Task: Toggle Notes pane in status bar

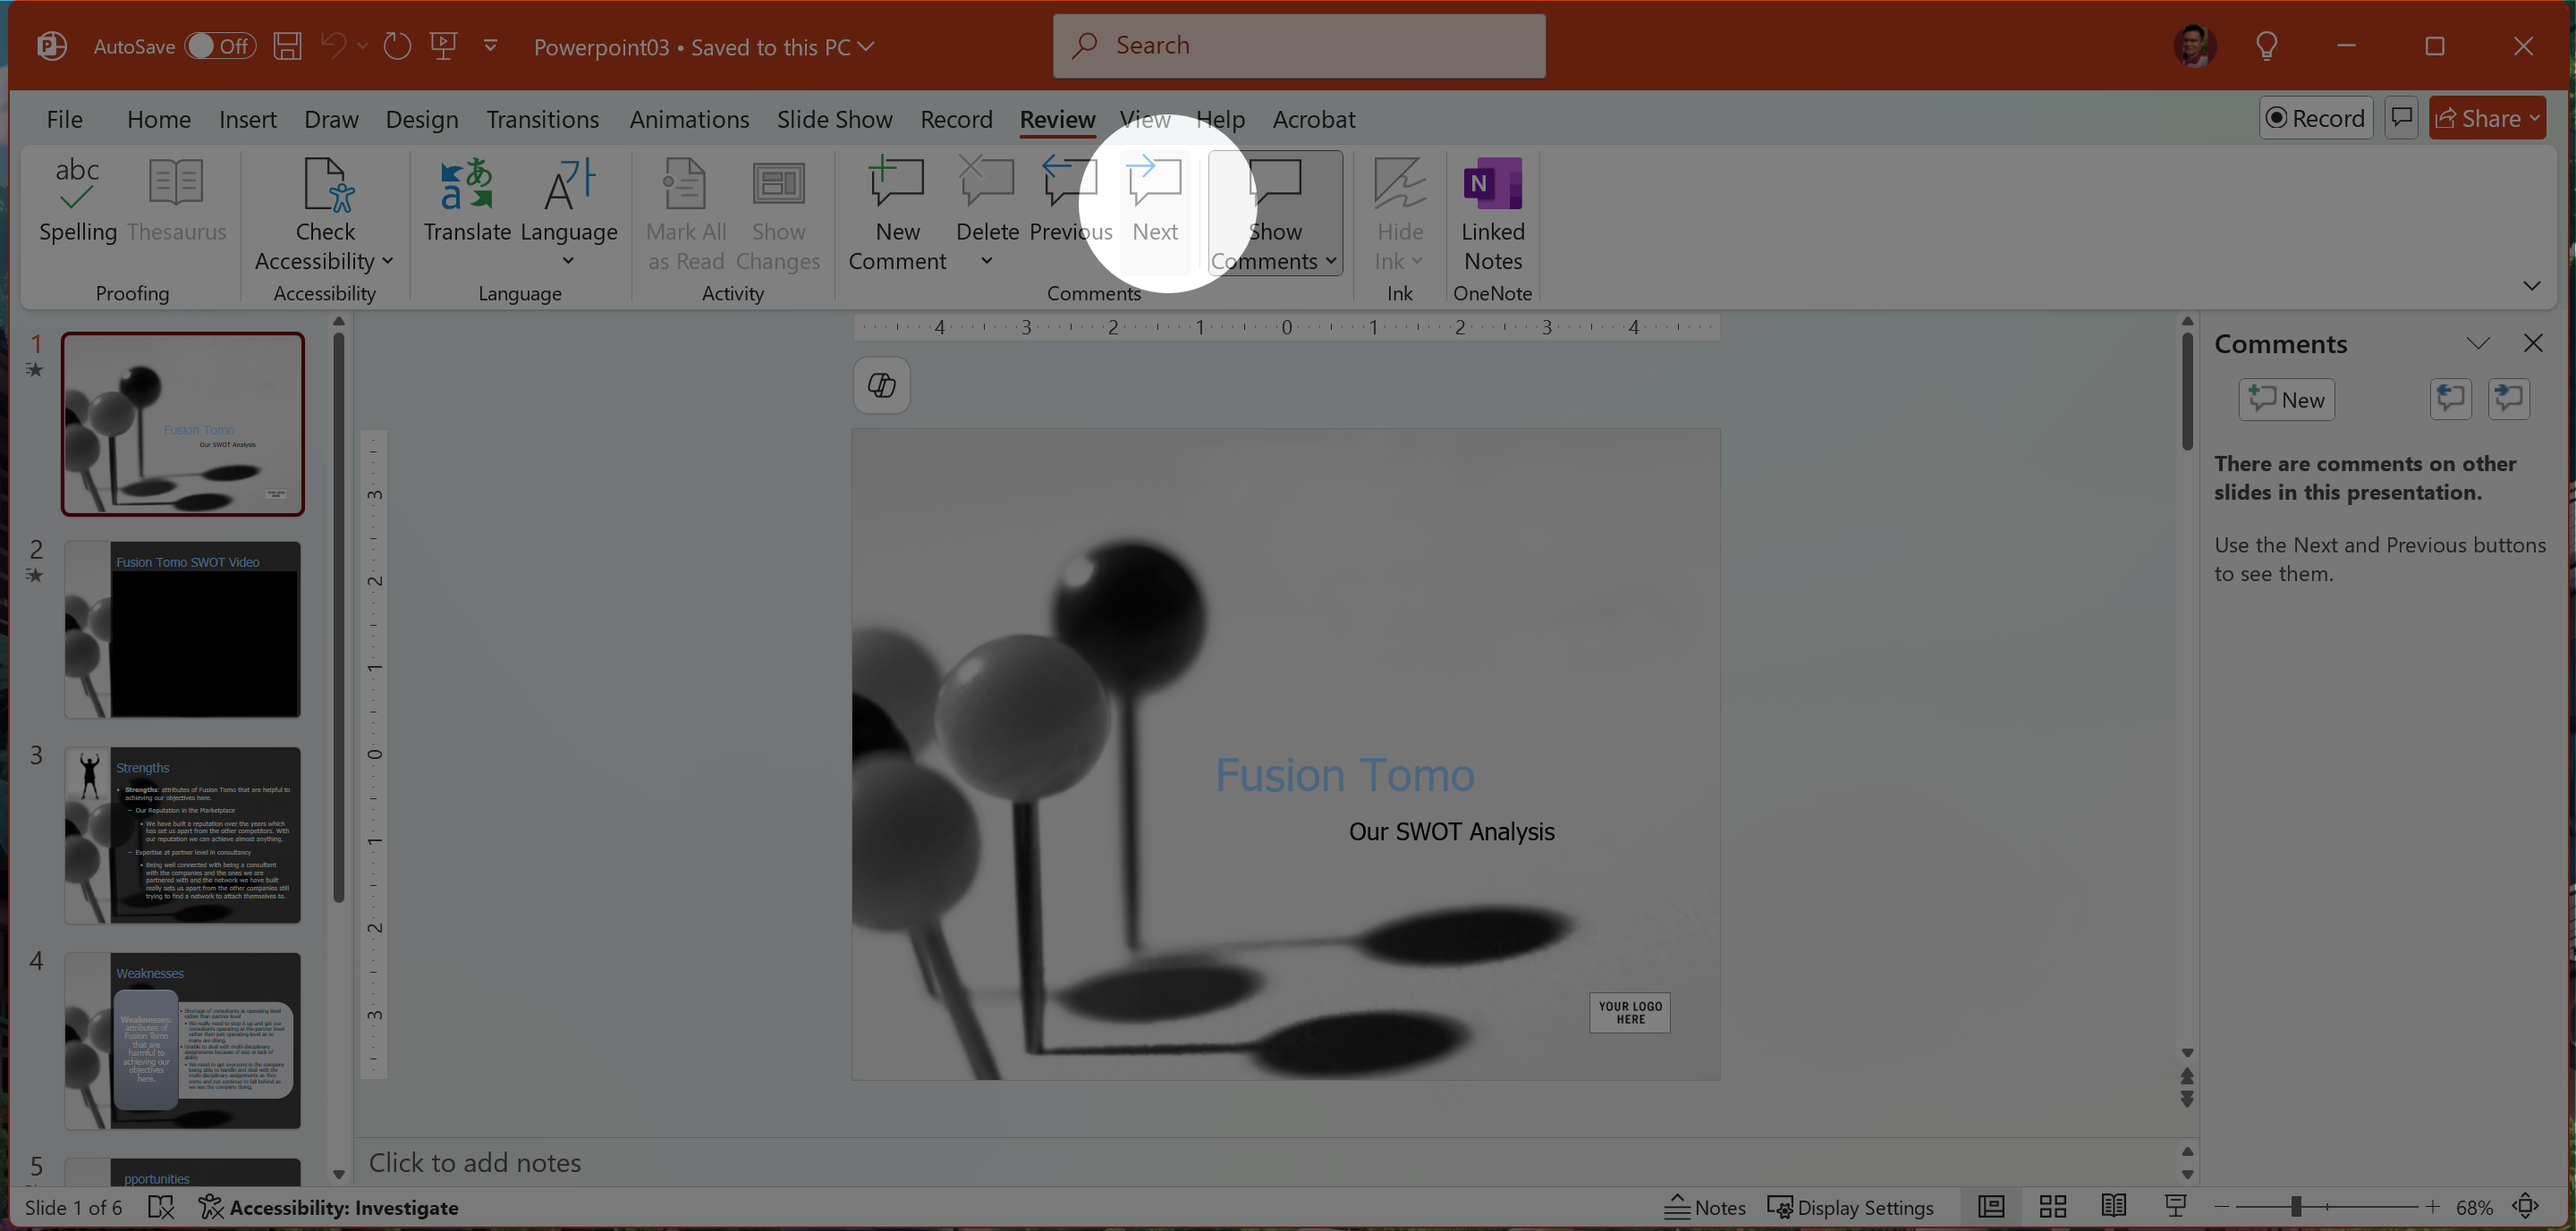Action: (x=1705, y=1207)
